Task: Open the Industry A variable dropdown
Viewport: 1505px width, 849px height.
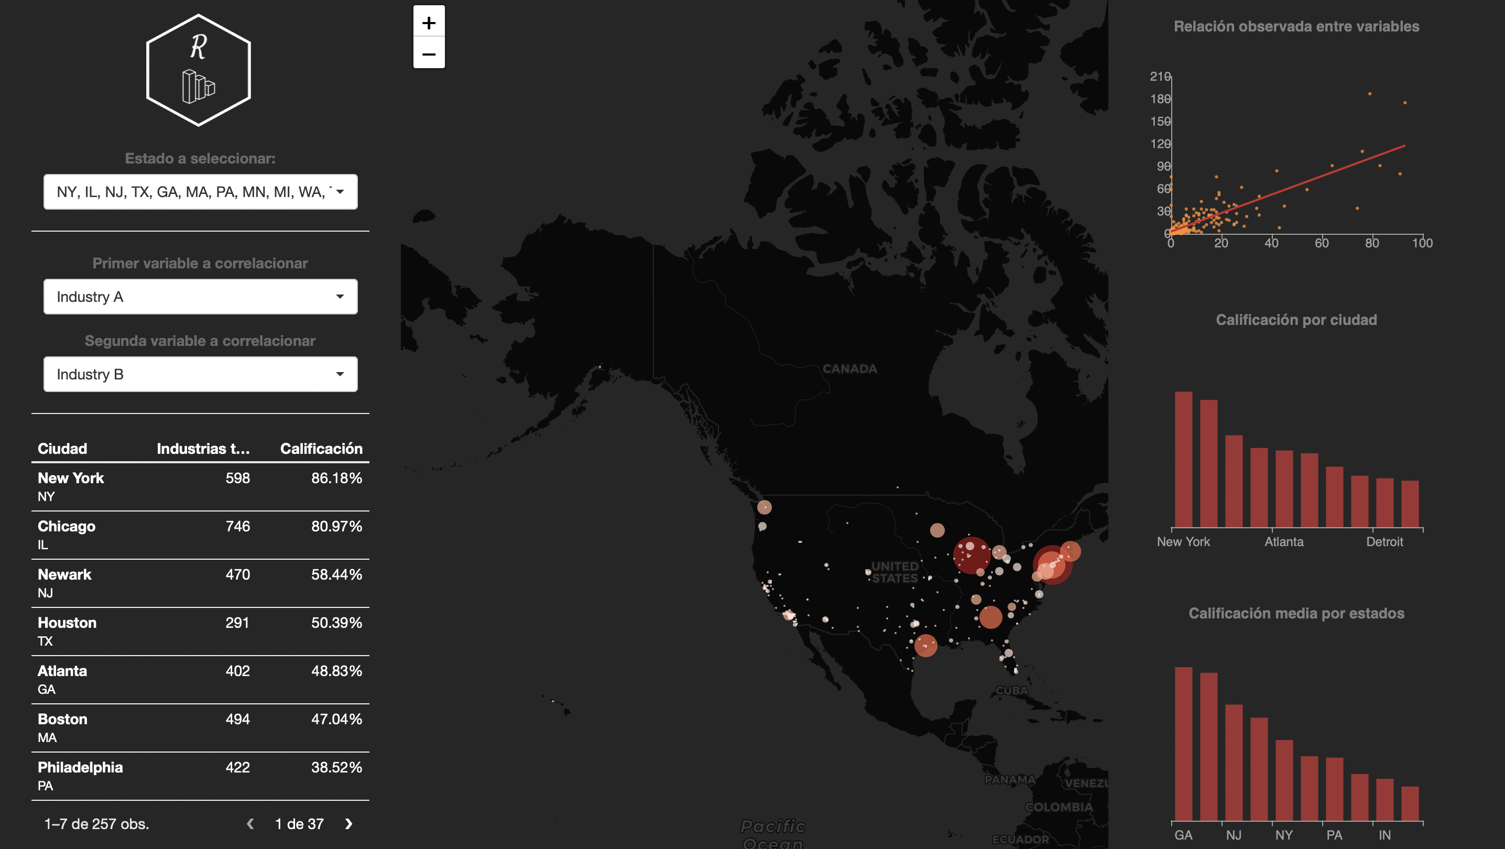Action: (200, 297)
